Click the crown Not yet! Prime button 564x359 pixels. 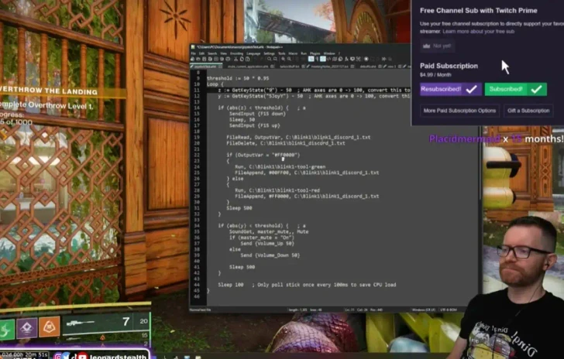437,46
